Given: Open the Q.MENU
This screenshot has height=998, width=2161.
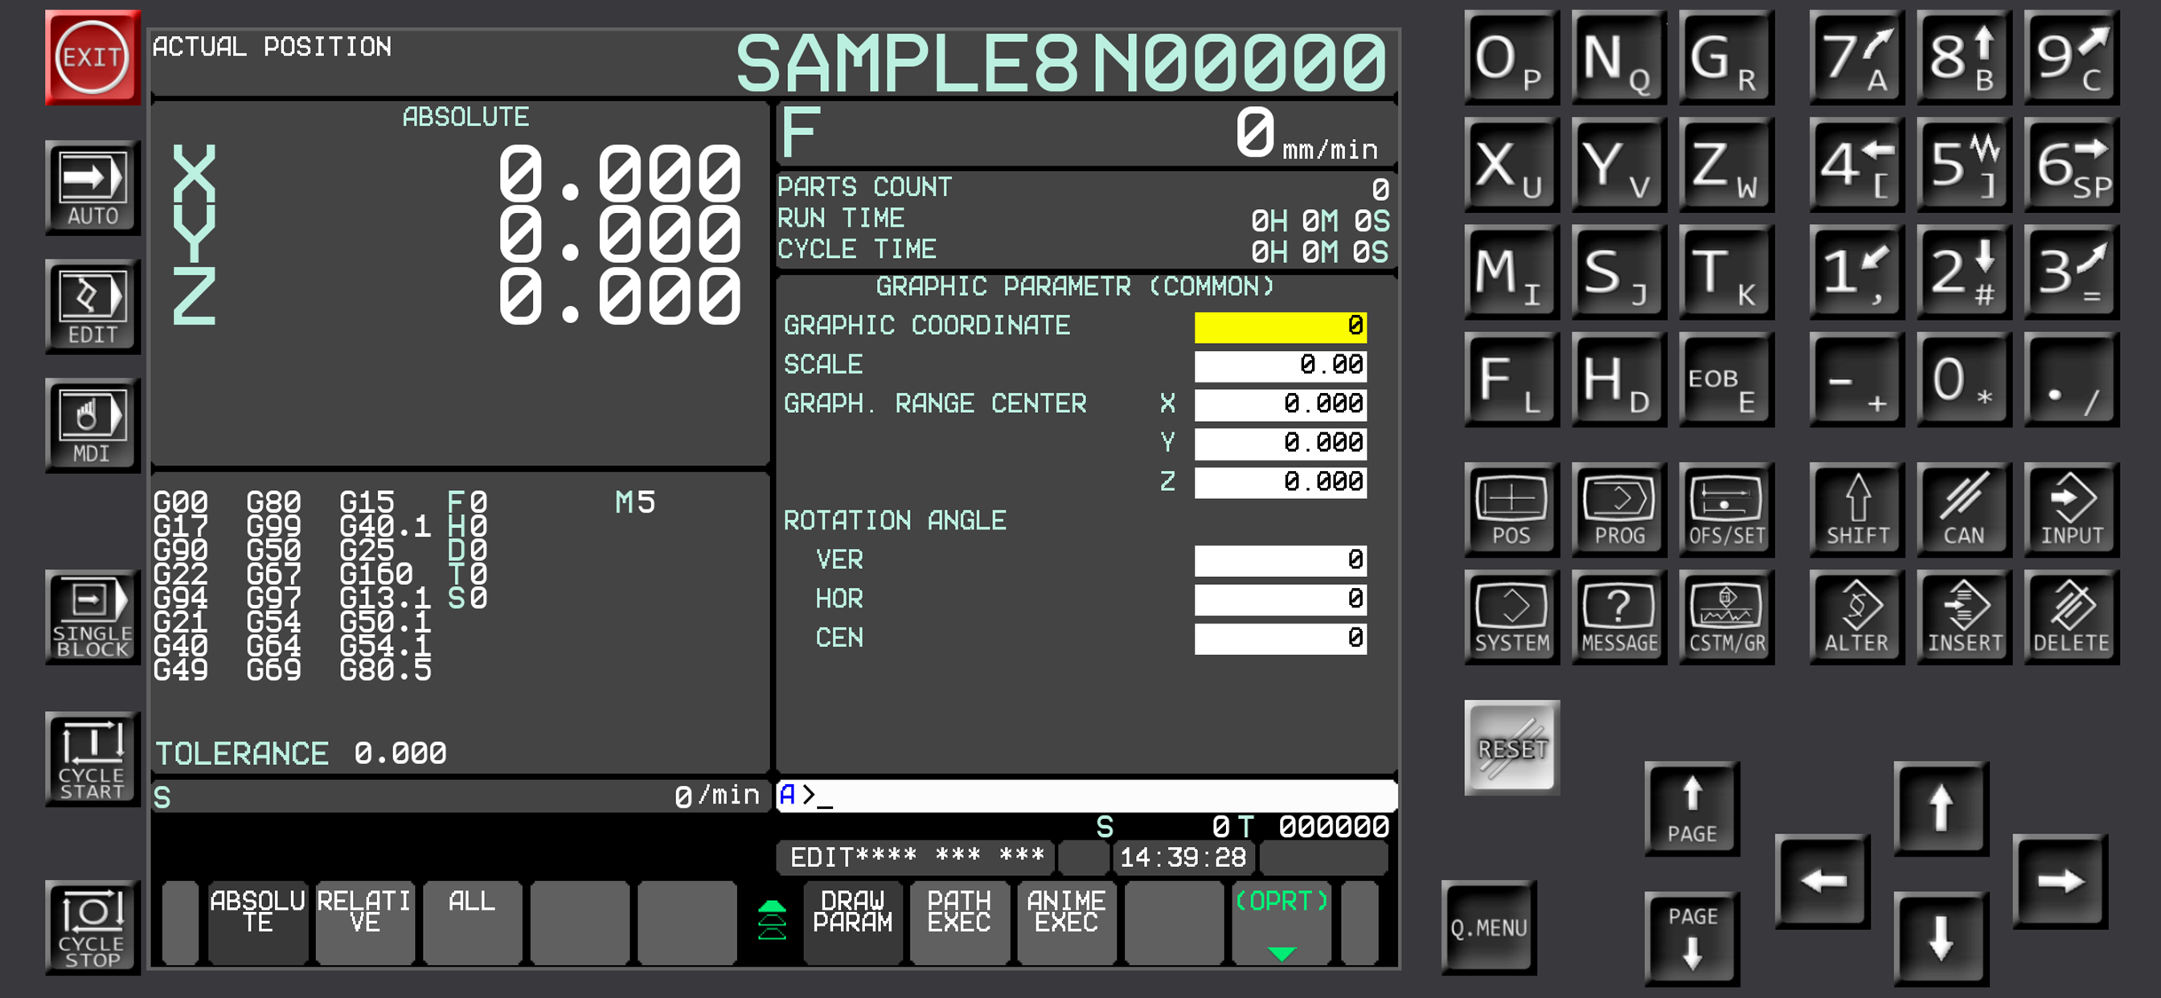Looking at the screenshot, I should (x=1489, y=928).
